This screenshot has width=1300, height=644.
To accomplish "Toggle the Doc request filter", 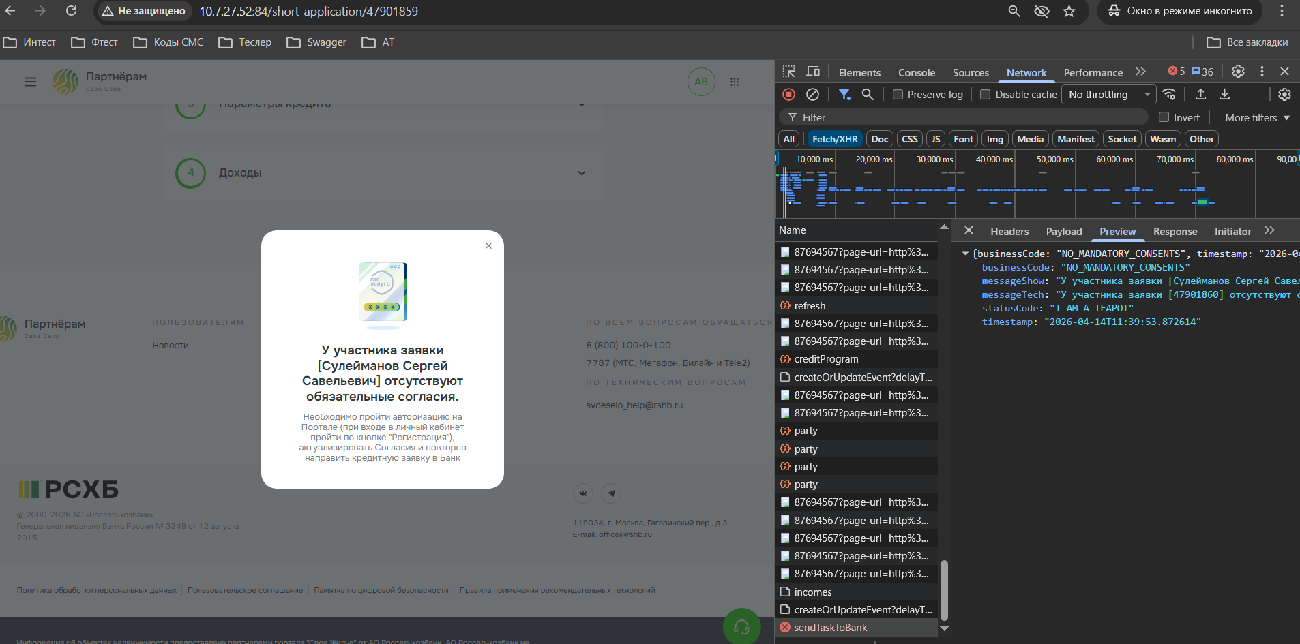I will click(x=880, y=139).
